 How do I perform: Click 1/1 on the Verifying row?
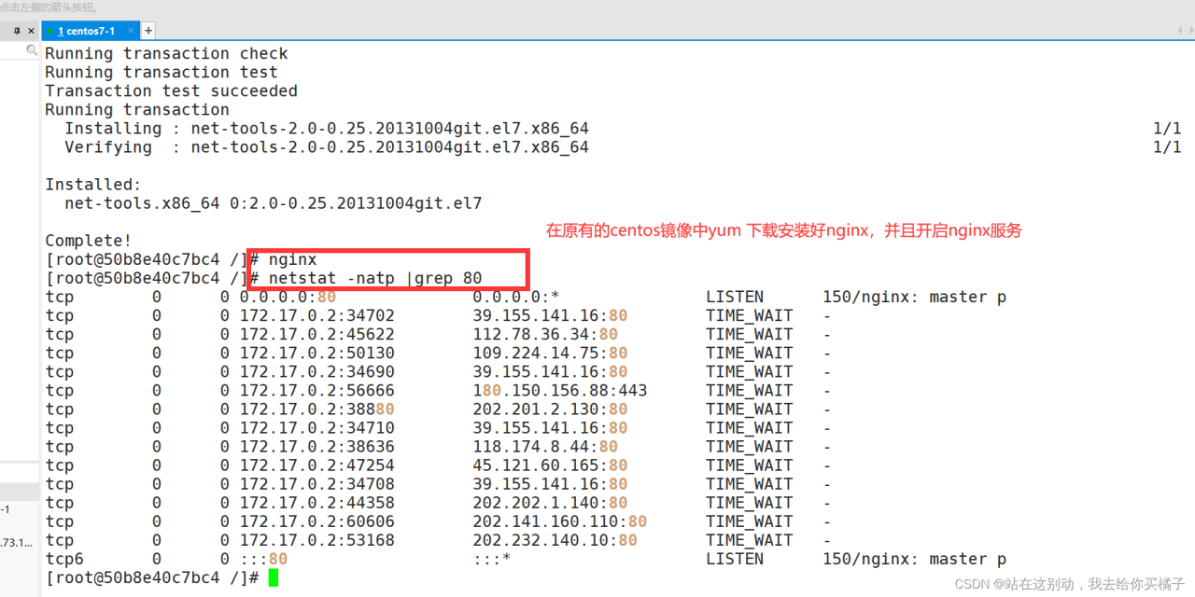1167,147
